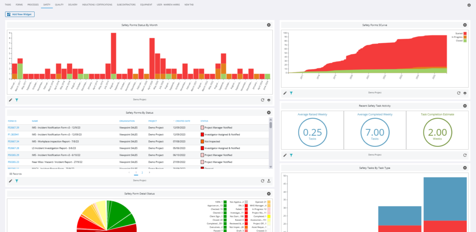Screen dimensions: 476x232
Task: Edit the Safety Forms Status By Month widget
Action: (x=11, y=99)
